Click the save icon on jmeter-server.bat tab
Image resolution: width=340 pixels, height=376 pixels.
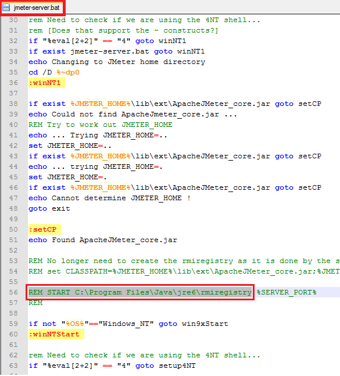click(6, 8)
